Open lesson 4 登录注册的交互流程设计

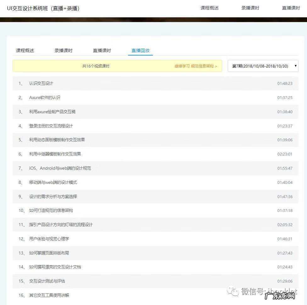pyautogui.click(x=155, y=126)
